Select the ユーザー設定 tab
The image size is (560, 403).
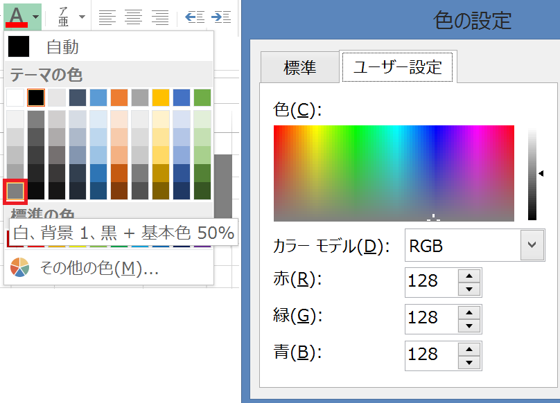coord(397,67)
